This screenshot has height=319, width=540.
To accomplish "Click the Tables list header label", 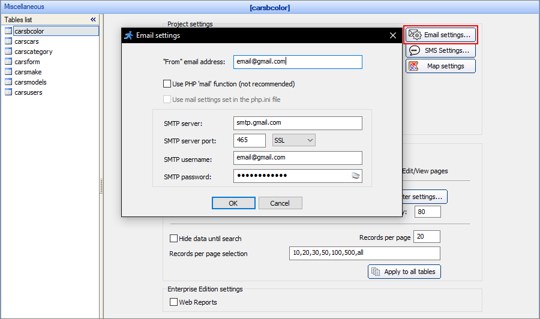I will (18, 20).
